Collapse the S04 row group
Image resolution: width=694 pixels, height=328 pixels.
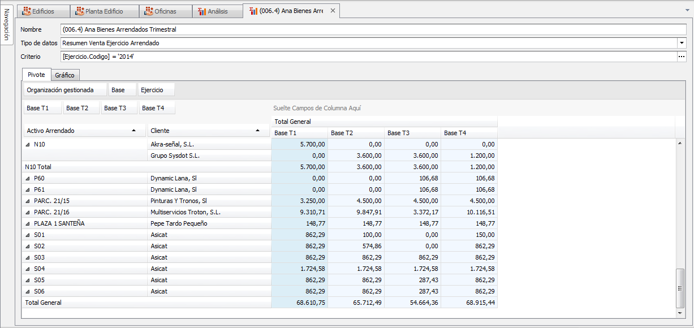coord(28,269)
